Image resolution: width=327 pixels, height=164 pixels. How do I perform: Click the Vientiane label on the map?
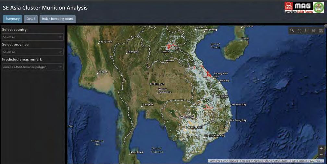[x=169, y=60]
